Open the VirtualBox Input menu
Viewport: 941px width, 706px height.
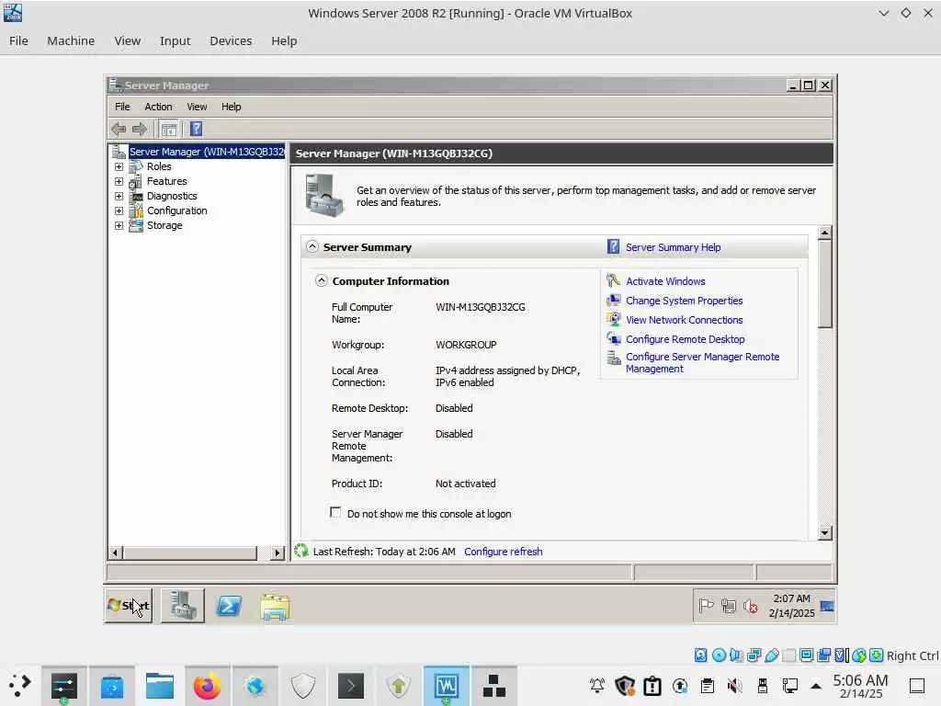tap(175, 40)
